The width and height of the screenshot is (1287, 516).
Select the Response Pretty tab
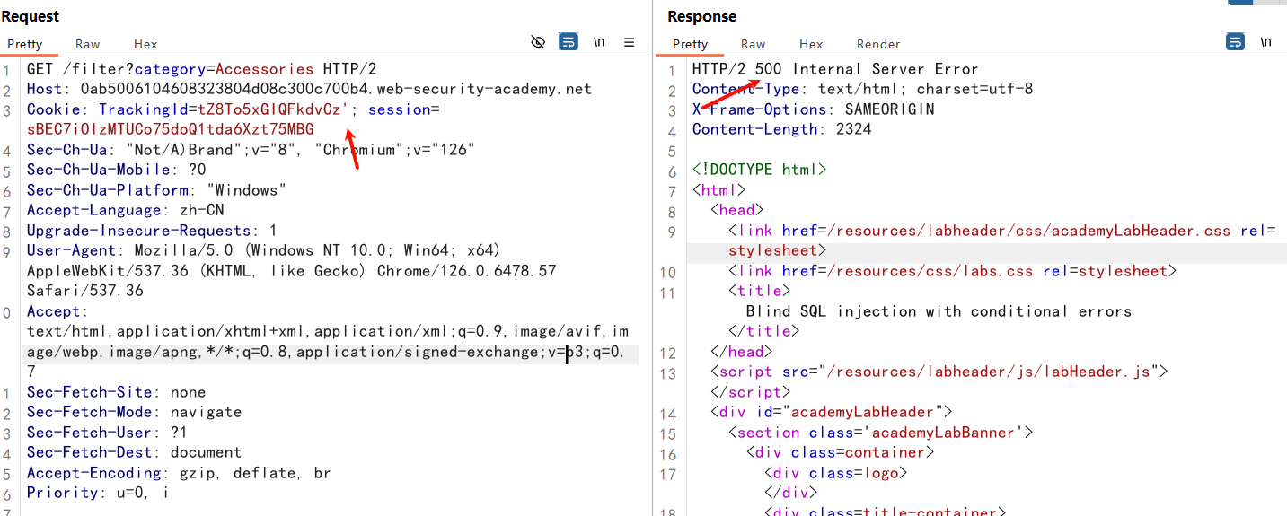(x=690, y=44)
